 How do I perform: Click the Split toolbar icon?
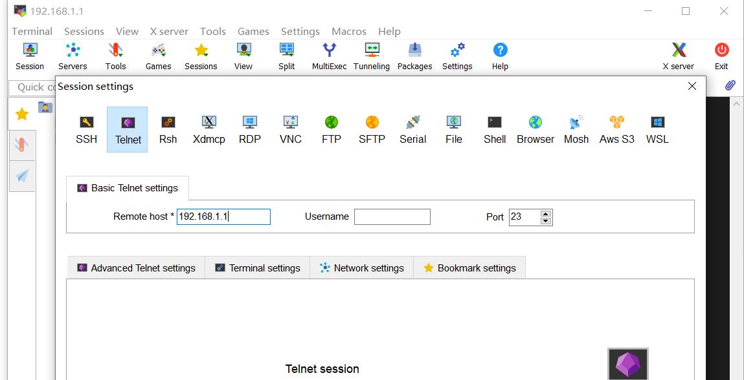[287, 56]
